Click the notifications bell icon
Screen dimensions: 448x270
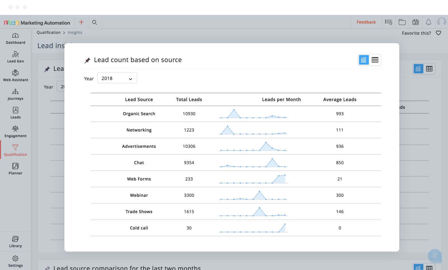(x=428, y=22)
